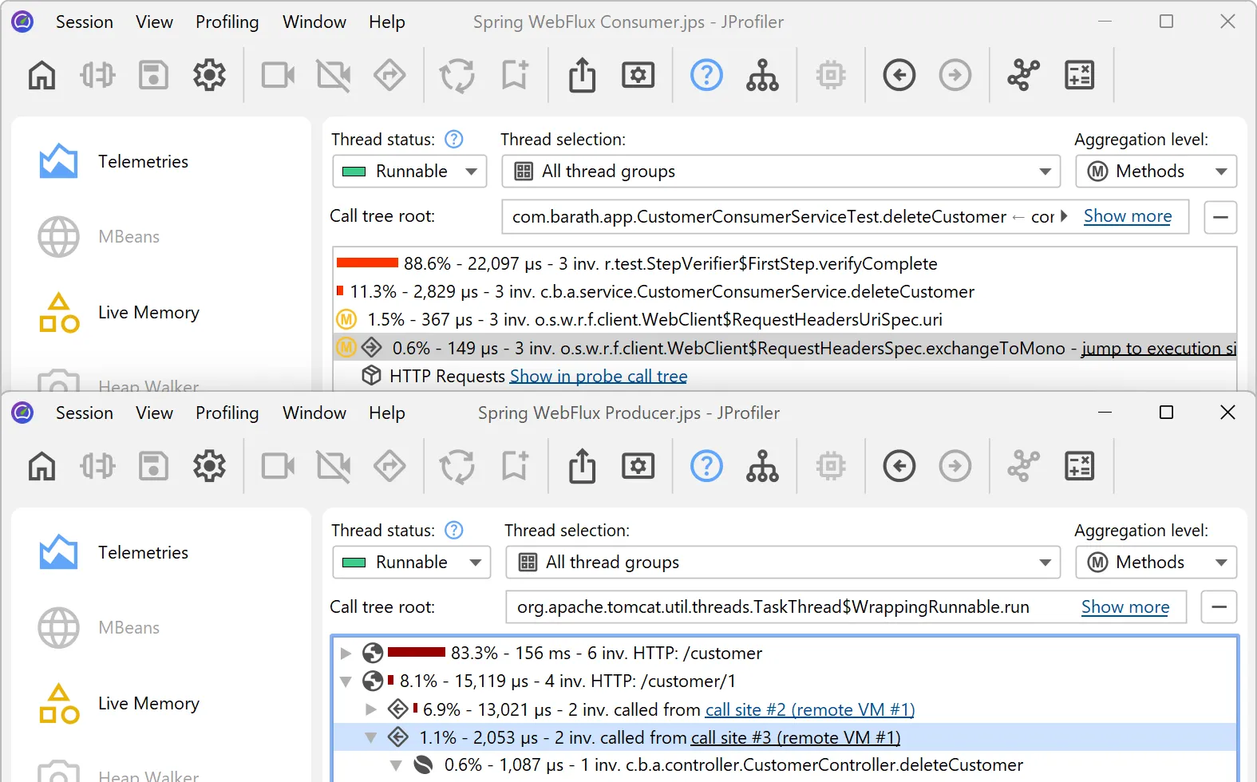
Task: Click forward arrow in Consumer toolbar
Action: point(955,76)
